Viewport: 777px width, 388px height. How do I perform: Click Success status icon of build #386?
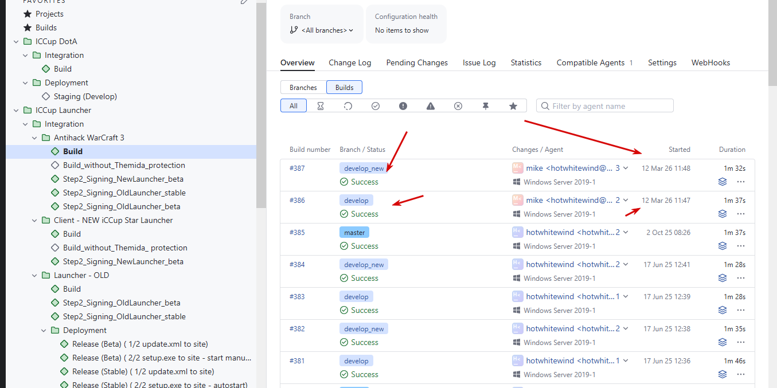tap(344, 214)
